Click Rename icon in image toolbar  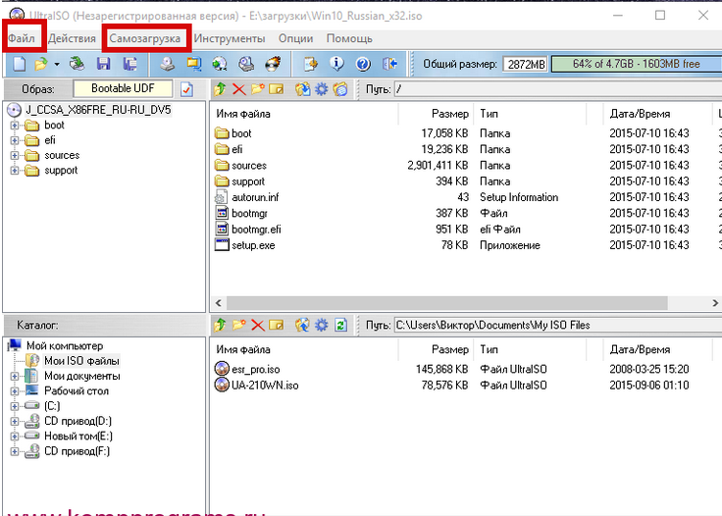tap(277, 89)
